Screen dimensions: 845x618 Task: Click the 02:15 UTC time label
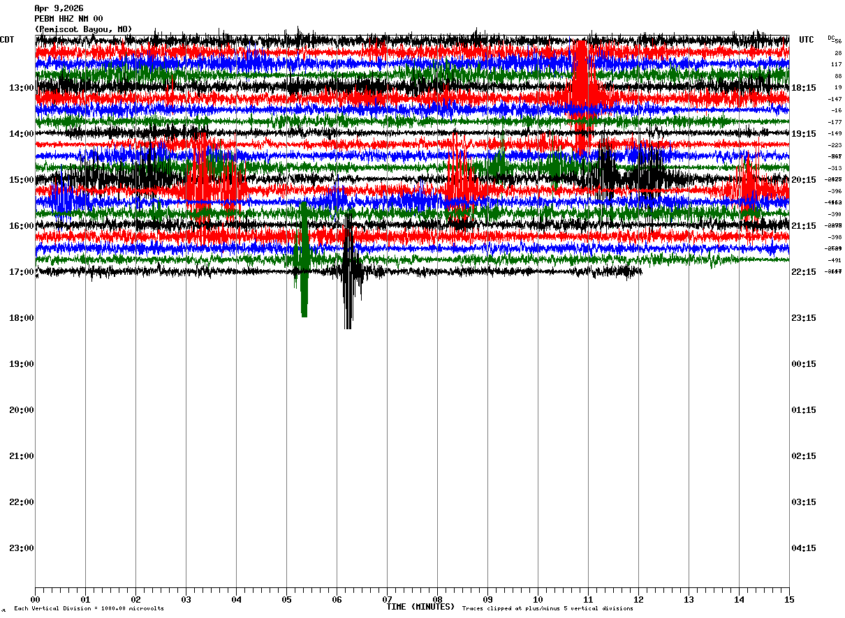(x=804, y=456)
